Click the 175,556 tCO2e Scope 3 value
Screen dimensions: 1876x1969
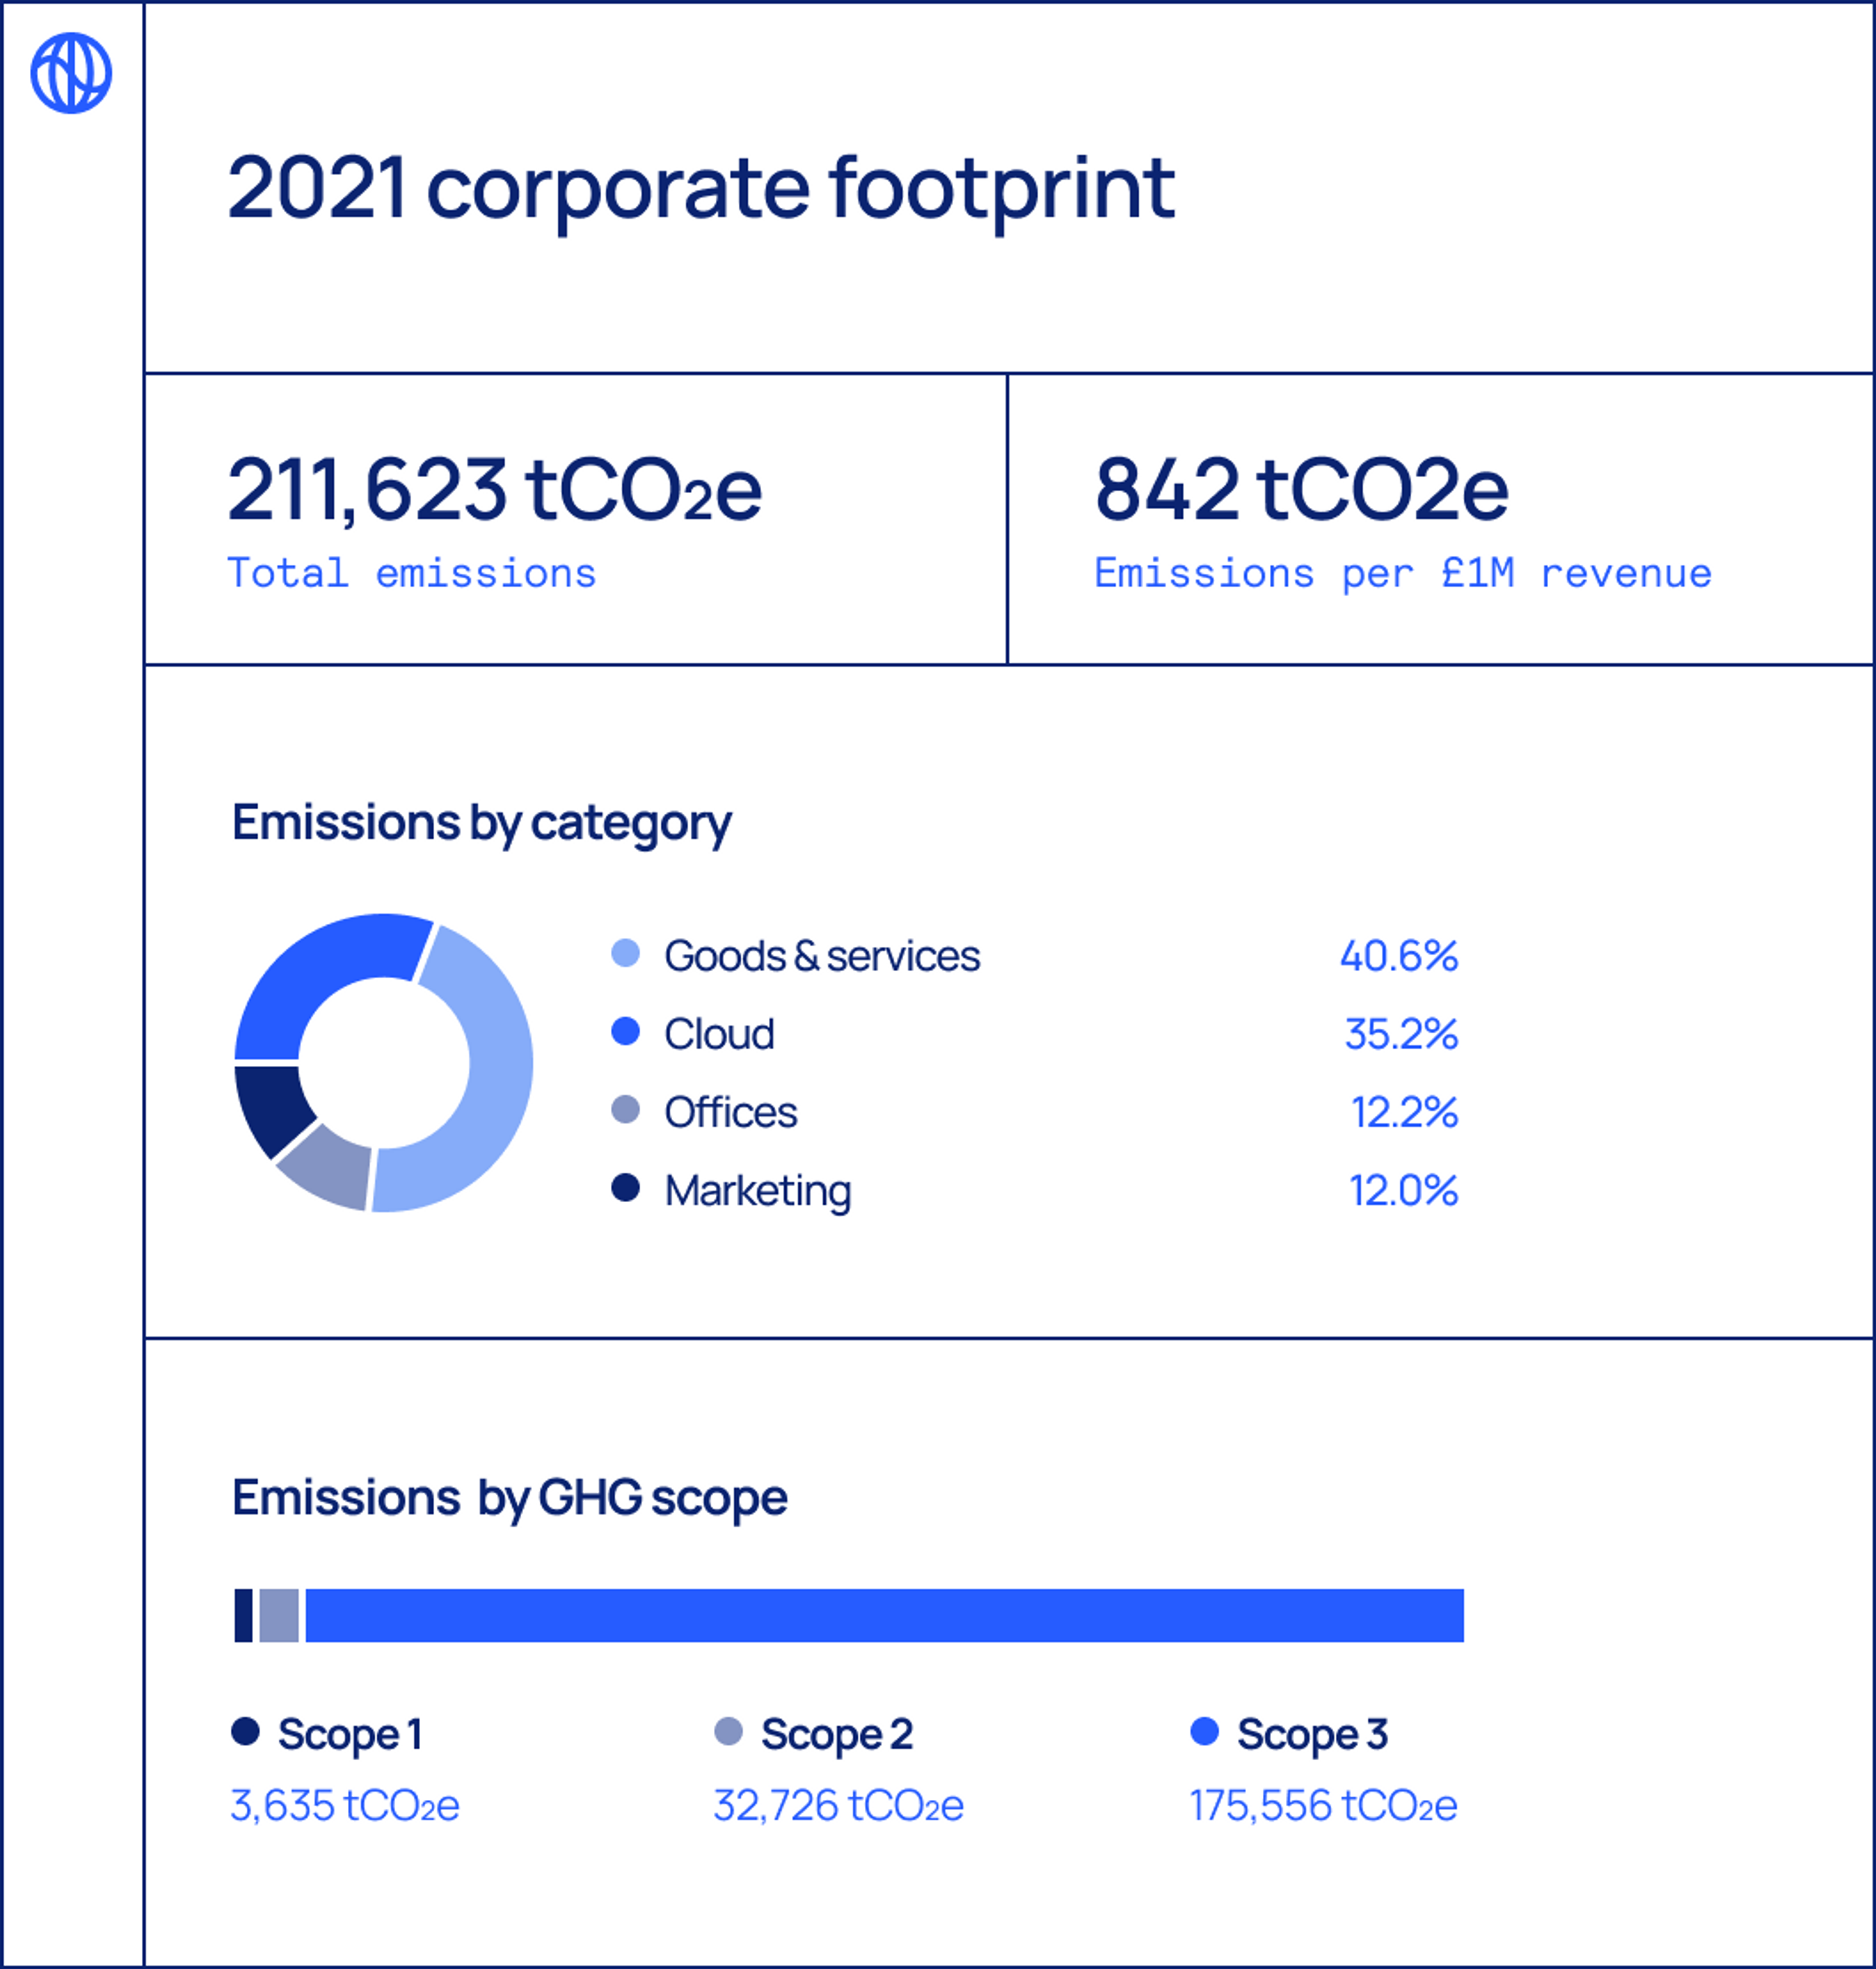pos(1322,1806)
